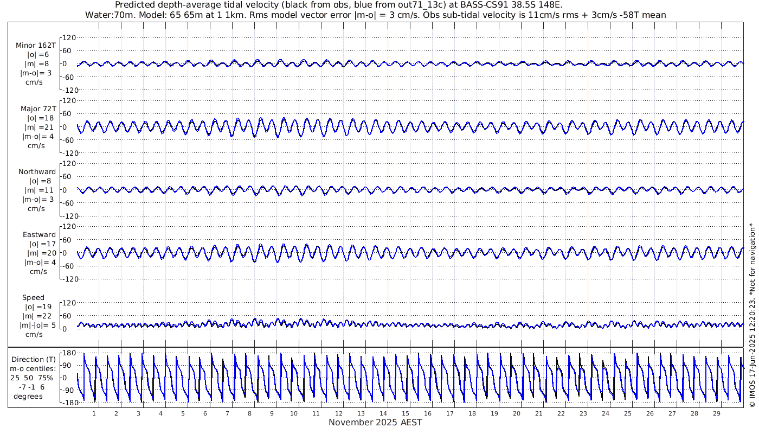Image resolution: width=759 pixels, height=434 pixels.
Task: Click x-axis day tick label '20'
Action: (x=517, y=413)
